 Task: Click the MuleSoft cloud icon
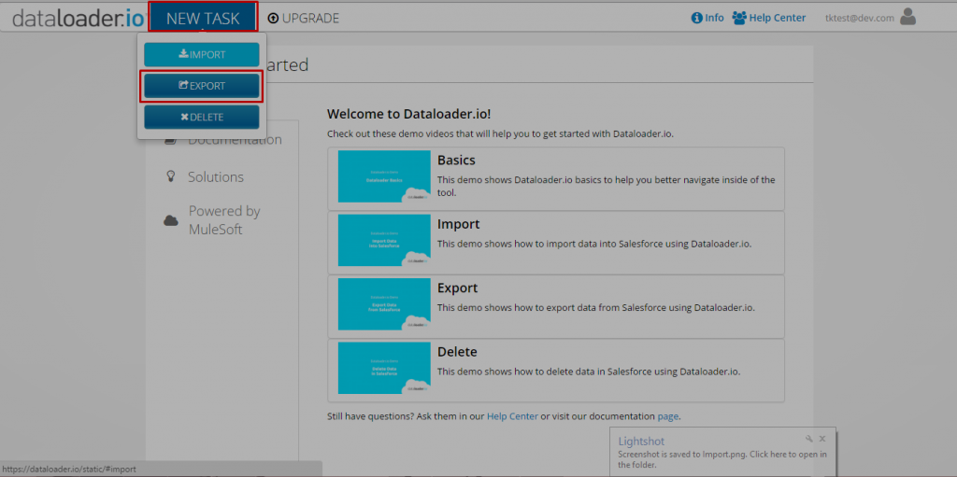click(171, 221)
